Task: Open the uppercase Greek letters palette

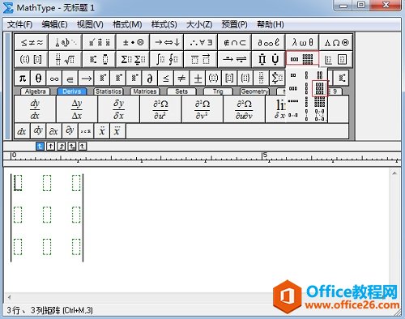Action: [336, 42]
